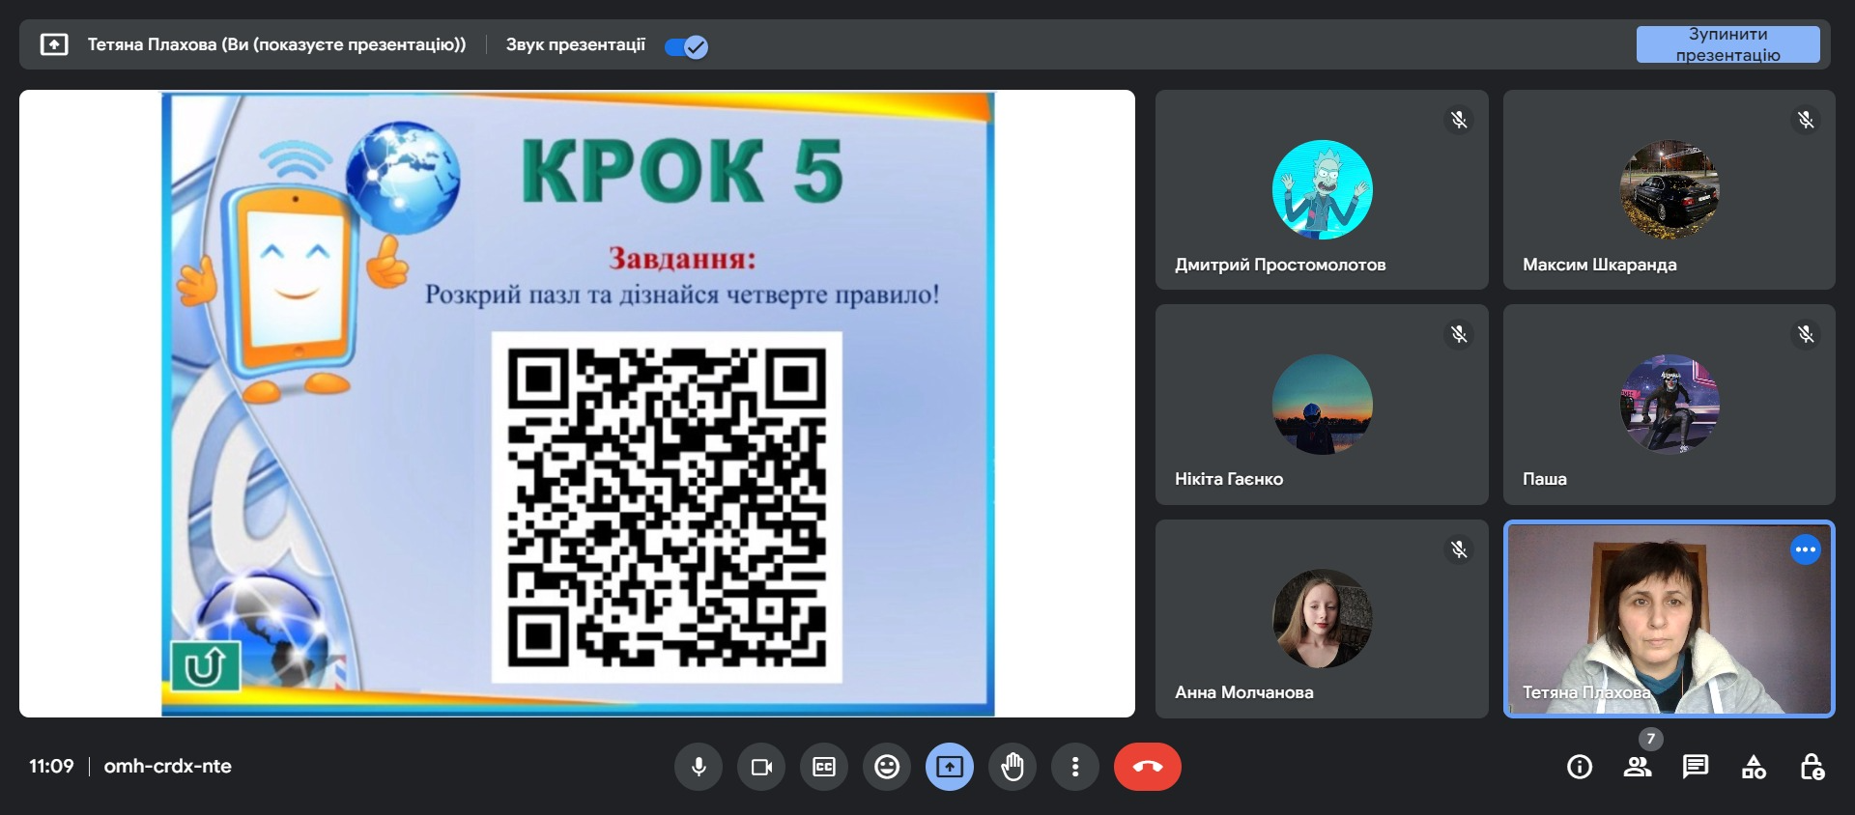Enable closed captions (CC) button
The image size is (1855, 815).
coord(824,767)
